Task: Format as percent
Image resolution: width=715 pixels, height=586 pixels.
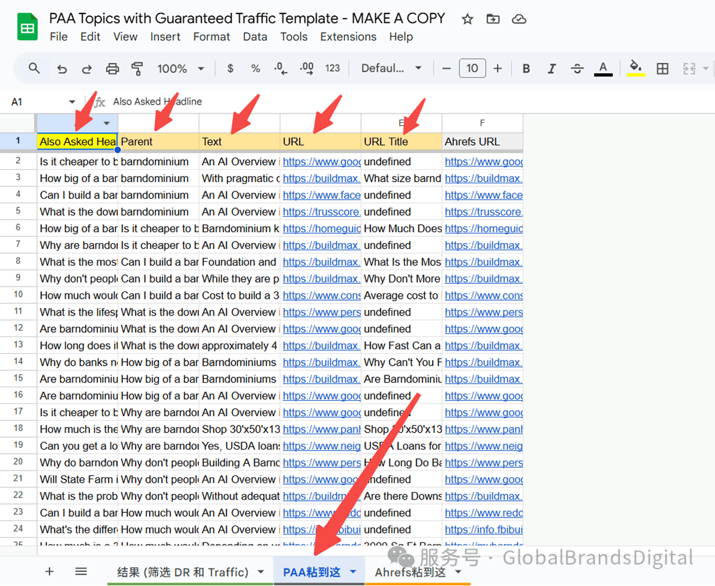Action: coord(256,68)
